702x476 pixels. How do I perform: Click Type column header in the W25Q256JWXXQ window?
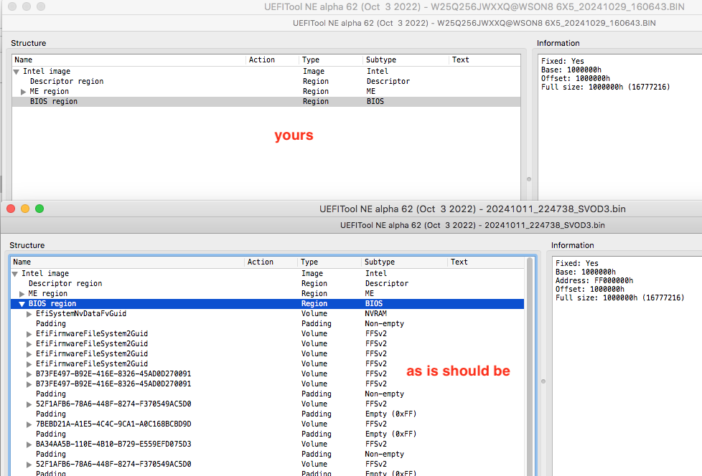(x=330, y=60)
